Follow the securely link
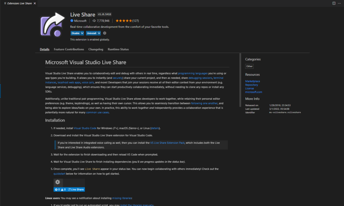Image resolution: width=344 pixels, height=206 pixels. (x=117, y=78)
